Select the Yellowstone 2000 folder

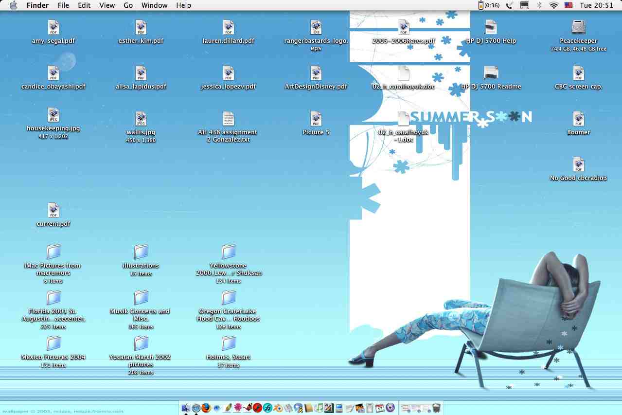pyautogui.click(x=229, y=252)
